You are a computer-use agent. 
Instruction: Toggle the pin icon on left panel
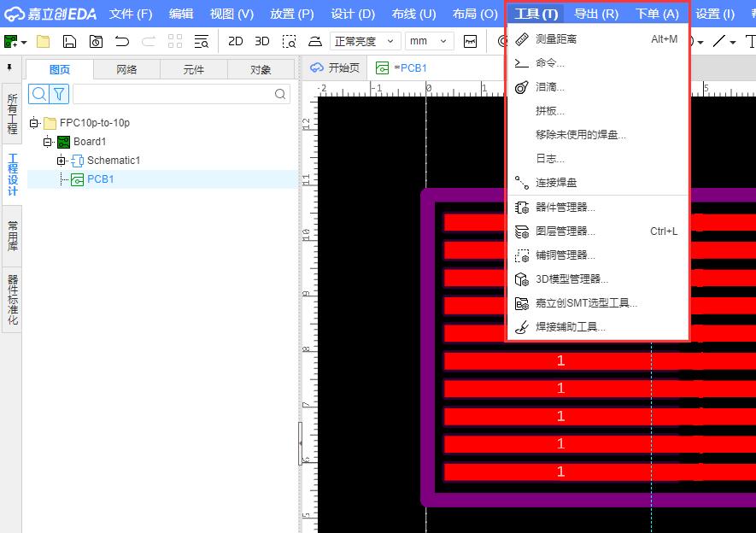coord(9,67)
